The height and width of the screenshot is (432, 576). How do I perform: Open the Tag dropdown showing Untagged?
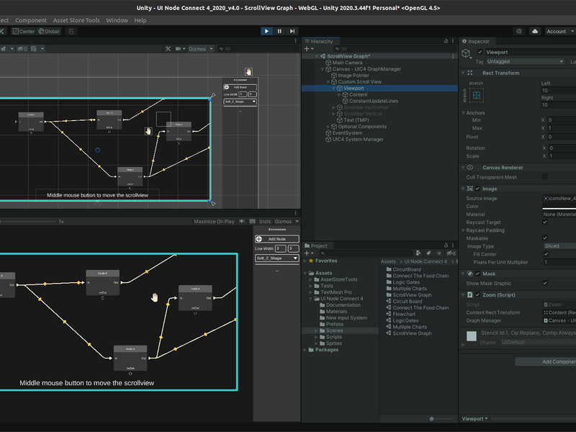(x=525, y=61)
